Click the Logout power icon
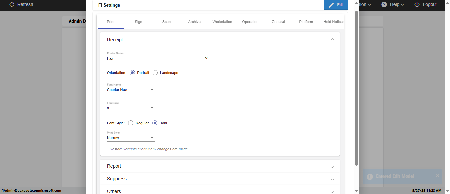This screenshot has width=450, height=194. (x=417, y=5)
